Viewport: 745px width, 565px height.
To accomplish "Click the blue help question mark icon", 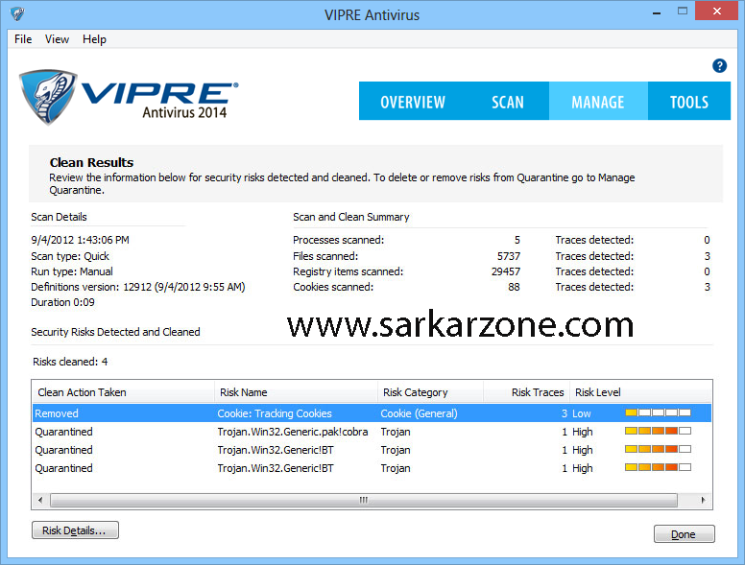I will point(719,65).
